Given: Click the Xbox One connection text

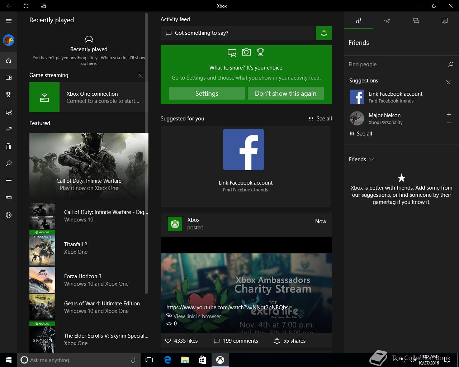Looking at the screenshot, I should pos(92,94).
